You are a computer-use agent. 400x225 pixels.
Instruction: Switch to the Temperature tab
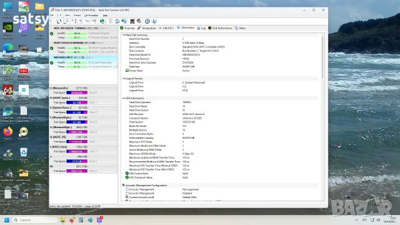tap(147, 28)
